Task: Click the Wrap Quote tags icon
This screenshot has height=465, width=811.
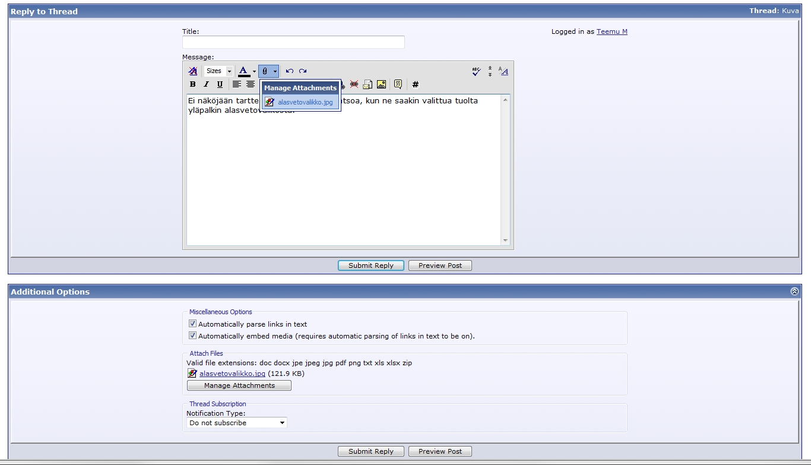Action: coord(398,84)
